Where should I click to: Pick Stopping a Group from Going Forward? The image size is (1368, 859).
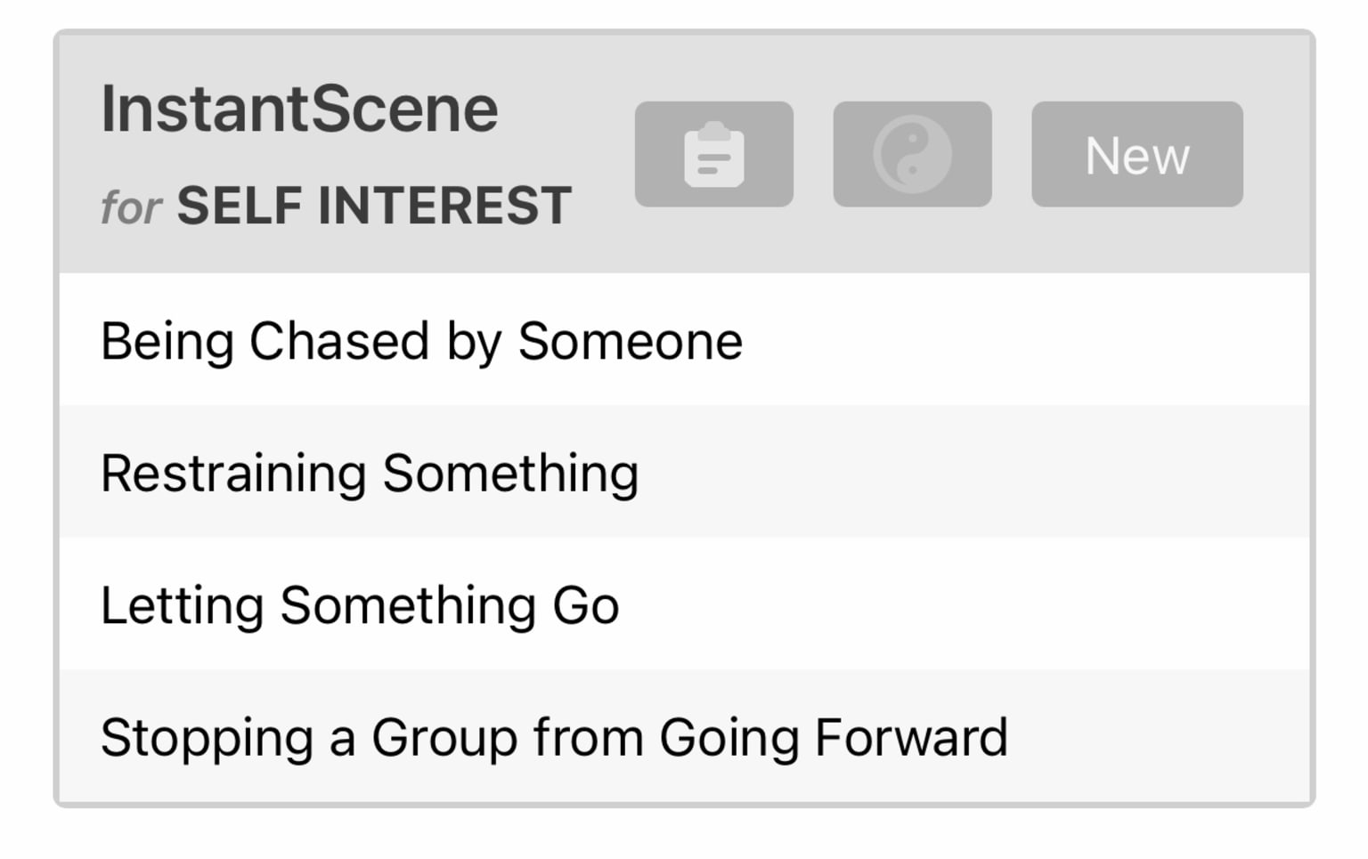684,736
